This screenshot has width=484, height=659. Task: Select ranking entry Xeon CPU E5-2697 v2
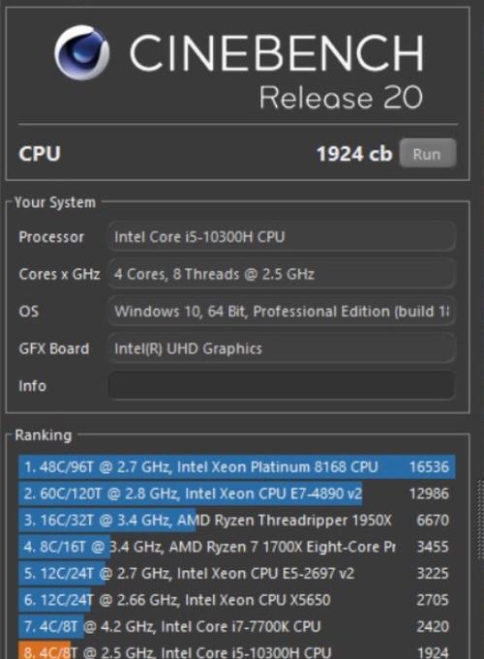point(237,573)
